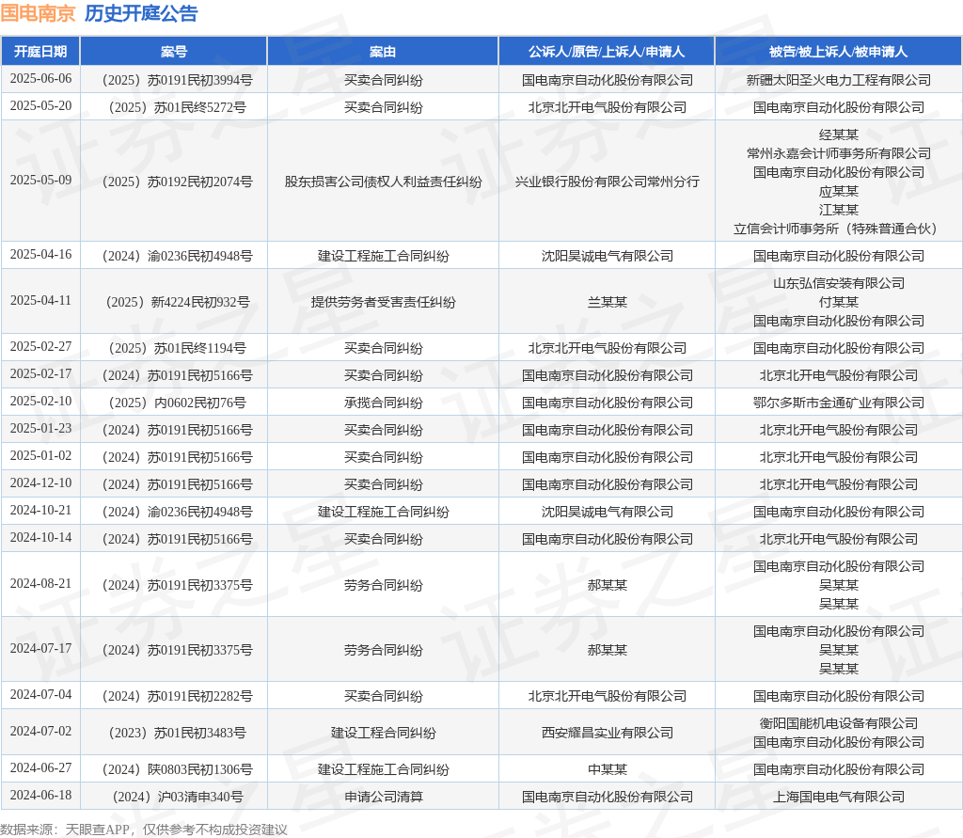963x838 pixels.
Task: Click plaintiff 兴业银行股份有限公司常州分行
Action: tap(607, 182)
